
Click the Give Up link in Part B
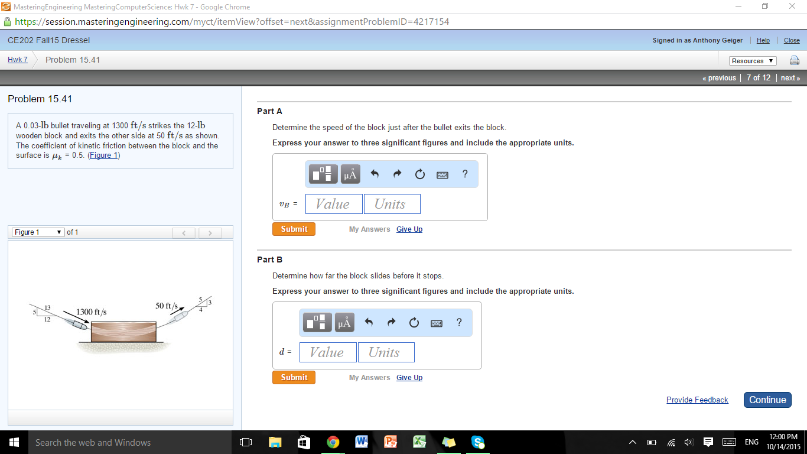[409, 377]
